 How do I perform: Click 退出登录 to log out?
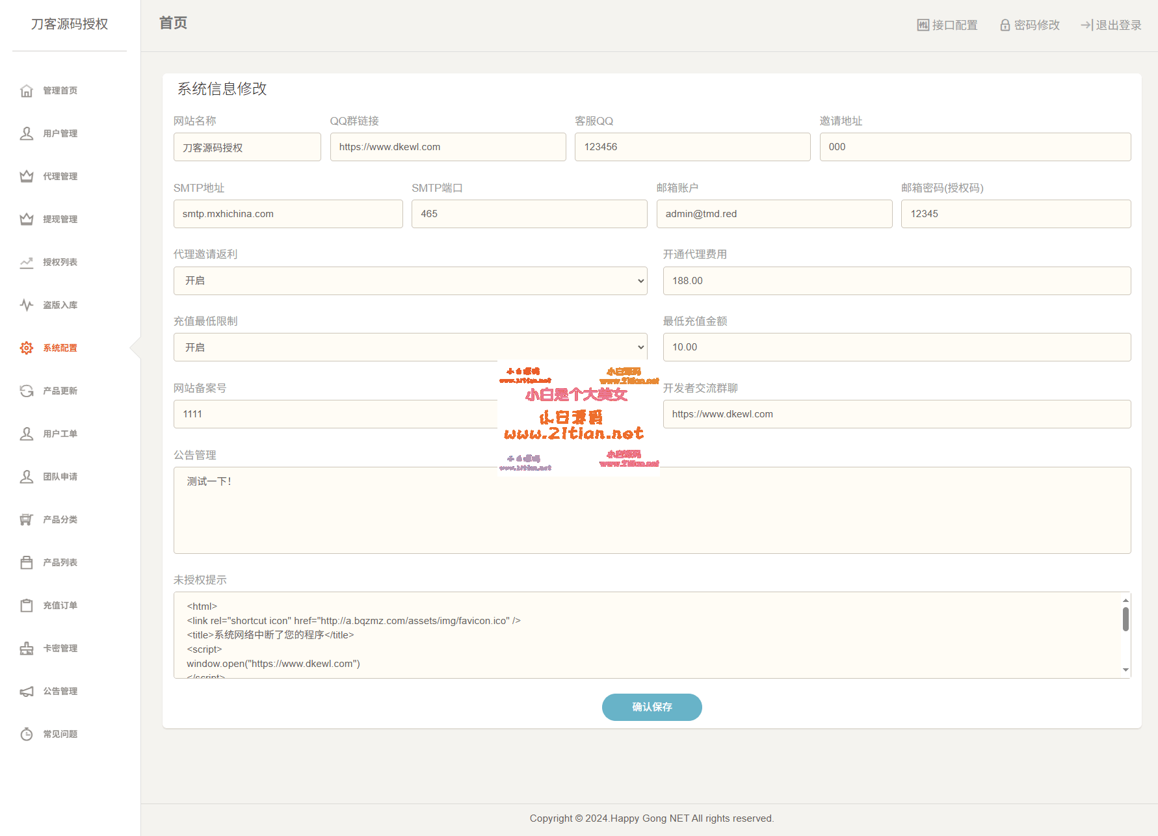click(x=1111, y=25)
